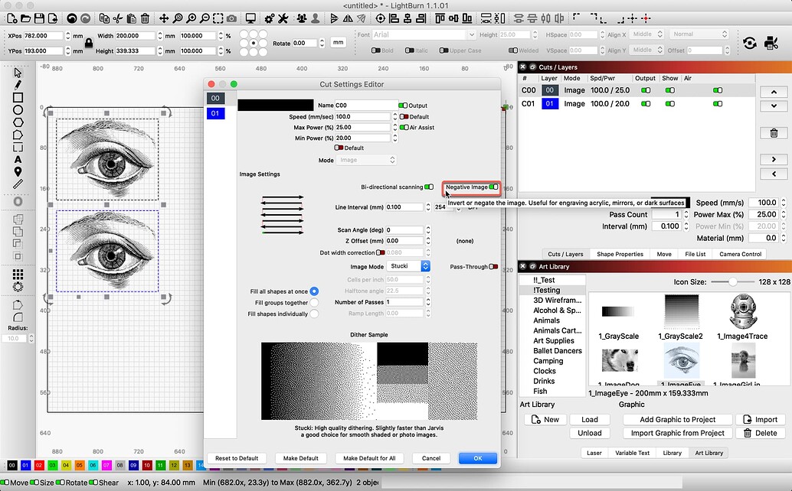Screen dimensions: 792x491
Task: Toggle Negative Image switch
Action: (493, 187)
